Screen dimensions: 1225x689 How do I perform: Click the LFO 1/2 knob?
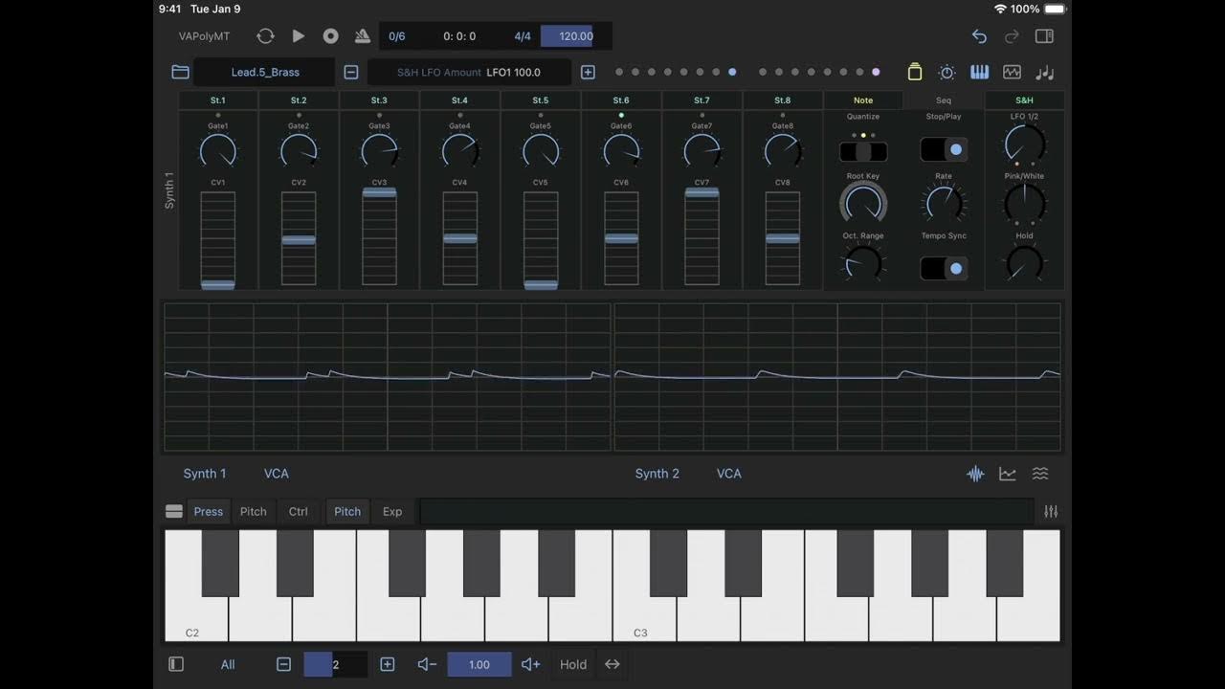point(1024,144)
